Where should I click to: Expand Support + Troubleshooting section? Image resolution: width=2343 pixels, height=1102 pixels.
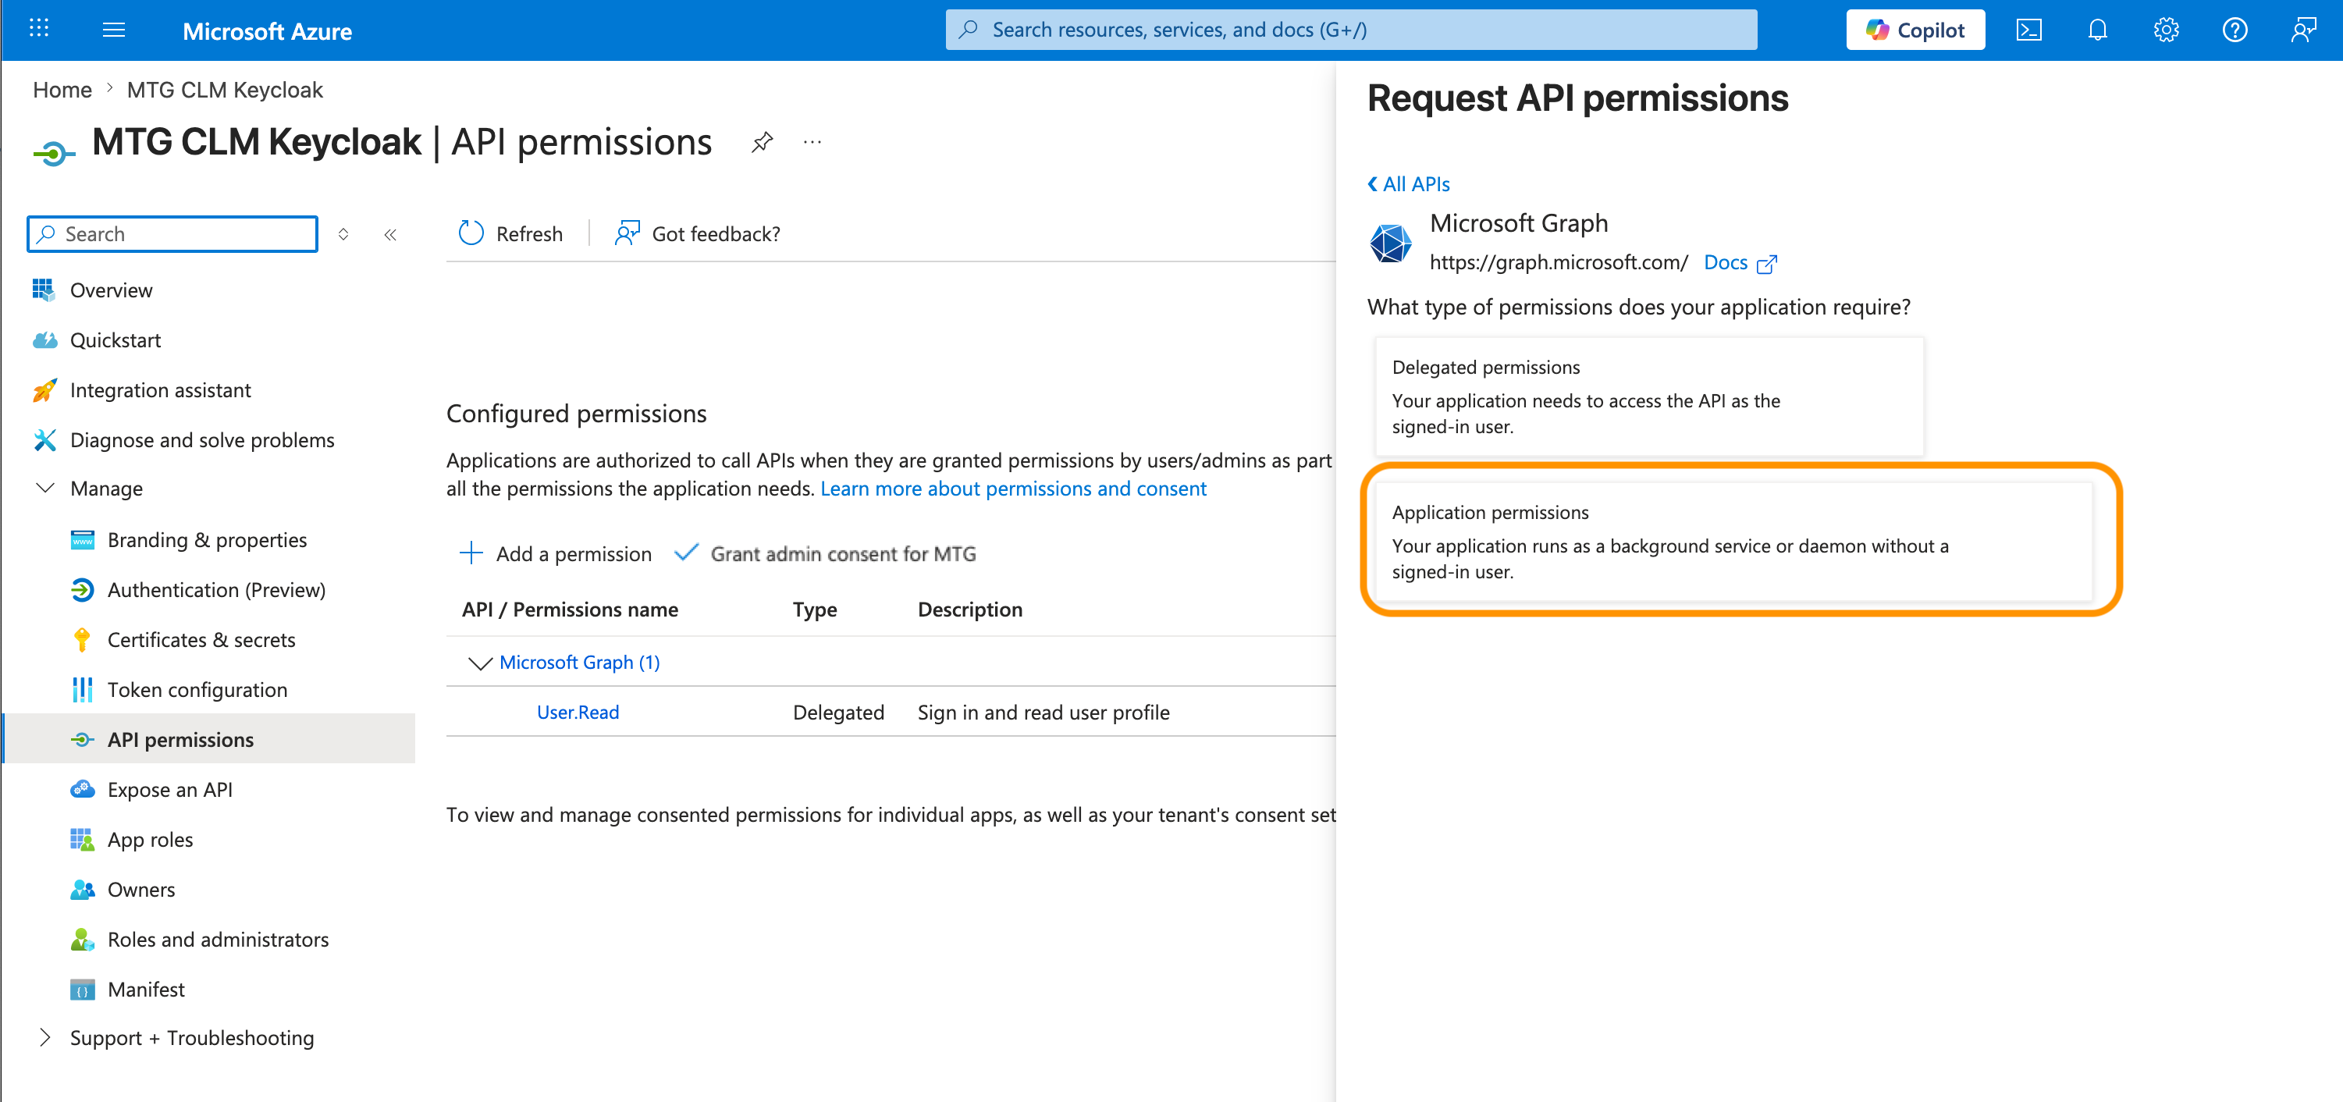click(44, 1037)
